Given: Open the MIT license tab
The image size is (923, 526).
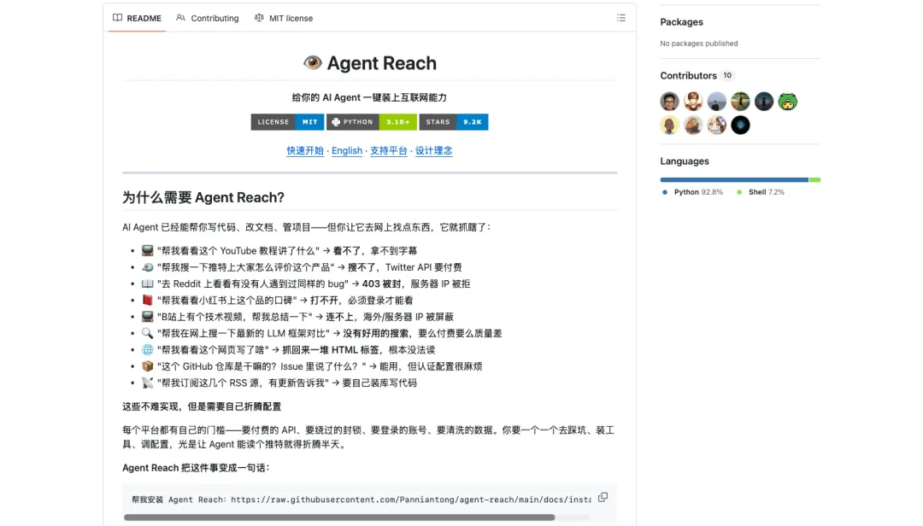Looking at the screenshot, I should coord(283,18).
